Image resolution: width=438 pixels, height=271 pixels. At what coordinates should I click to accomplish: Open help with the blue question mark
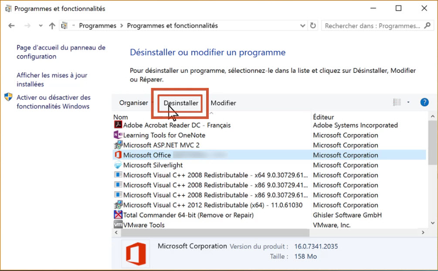(424, 102)
